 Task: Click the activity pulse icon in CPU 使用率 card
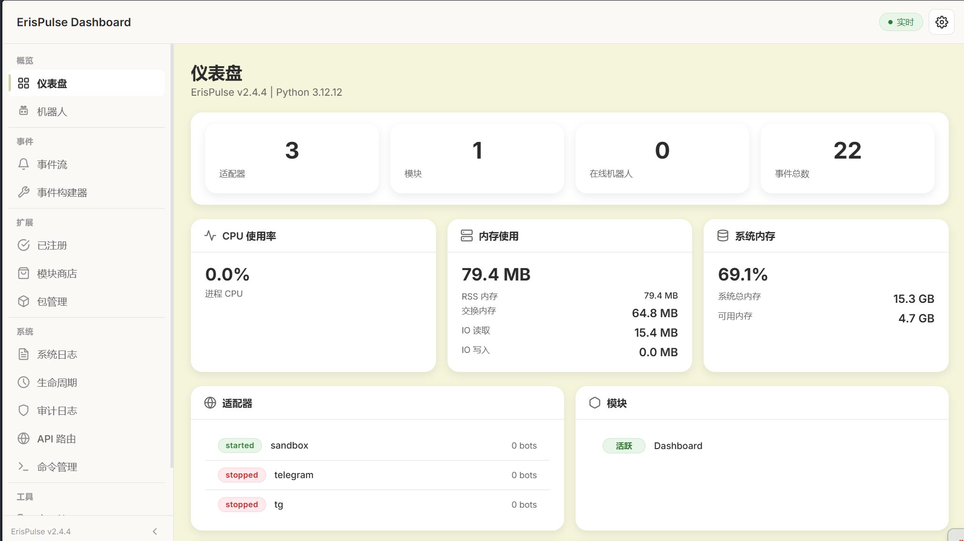(210, 236)
